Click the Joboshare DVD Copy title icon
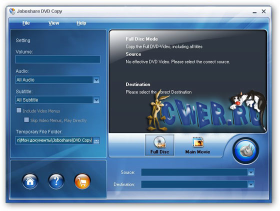 pyautogui.click(x=12, y=11)
